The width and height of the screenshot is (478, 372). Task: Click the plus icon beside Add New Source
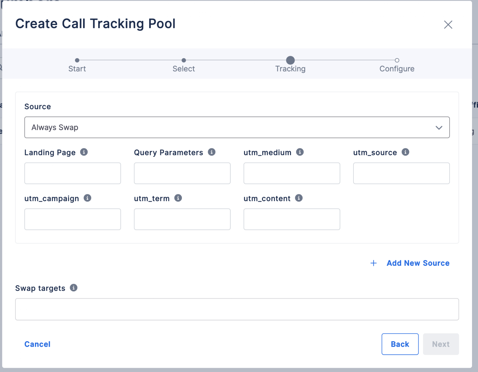click(x=373, y=263)
